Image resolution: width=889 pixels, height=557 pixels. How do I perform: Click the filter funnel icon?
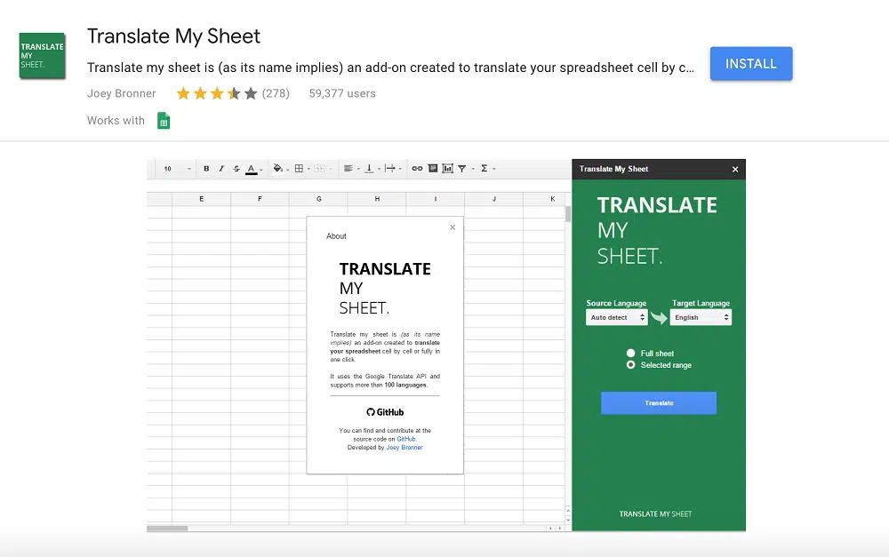tap(462, 168)
